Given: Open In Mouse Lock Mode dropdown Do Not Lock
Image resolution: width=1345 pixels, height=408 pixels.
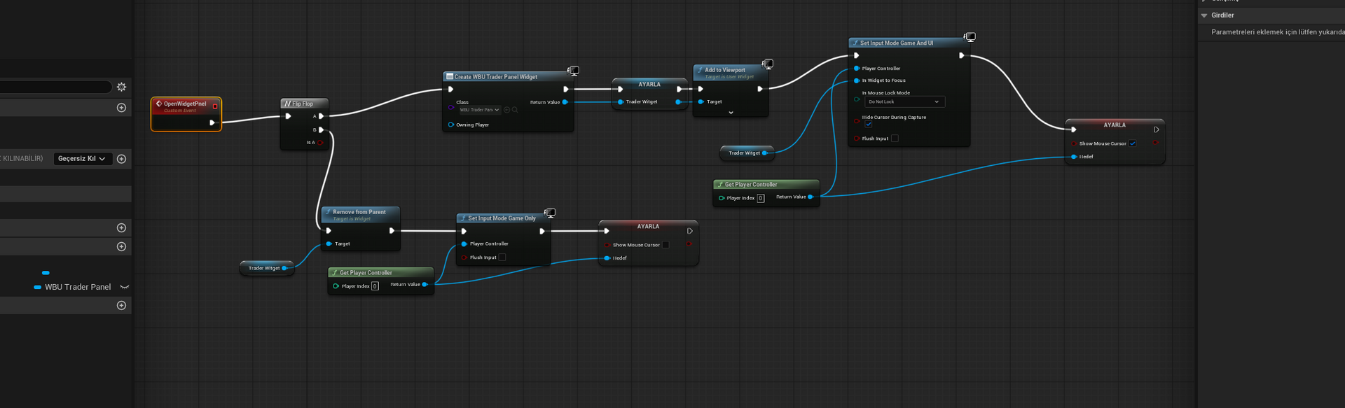Looking at the screenshot, I should tap(904, 101).
